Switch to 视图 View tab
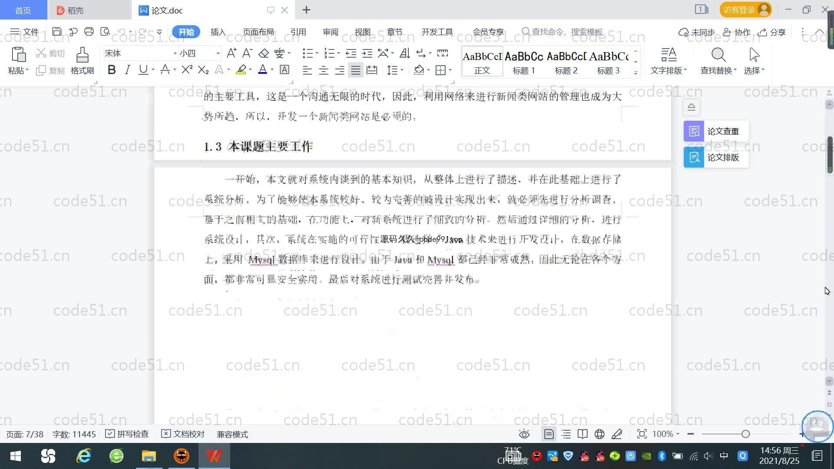The height and width of the screenshot is (469, 834). (362, 32)
